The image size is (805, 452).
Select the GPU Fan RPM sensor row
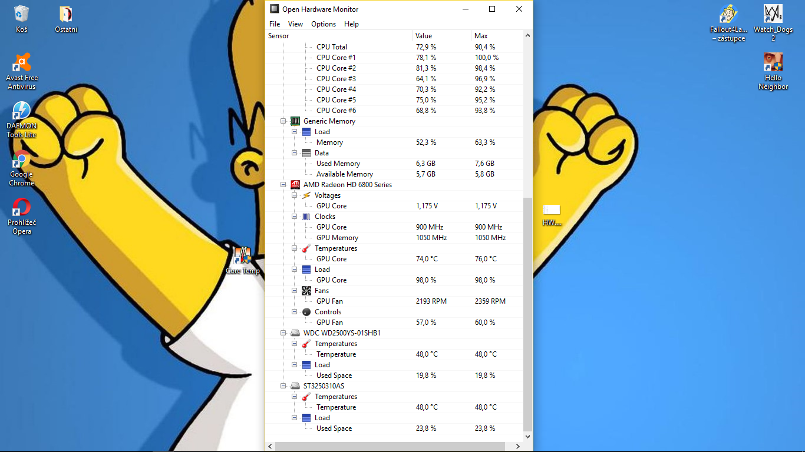click(329, 301)
